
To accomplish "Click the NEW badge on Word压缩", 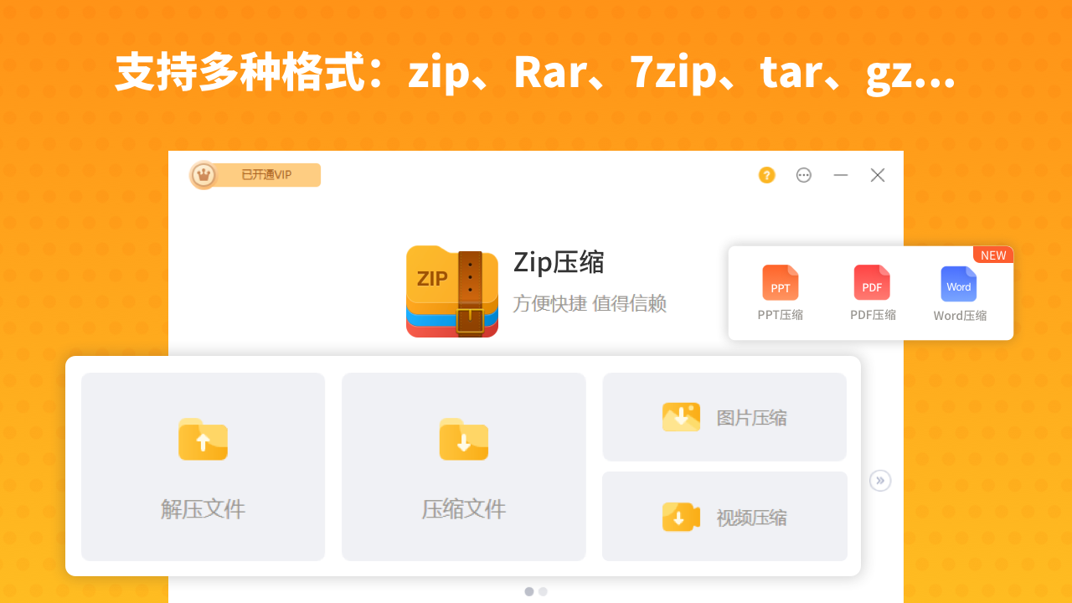I will 992,255.
